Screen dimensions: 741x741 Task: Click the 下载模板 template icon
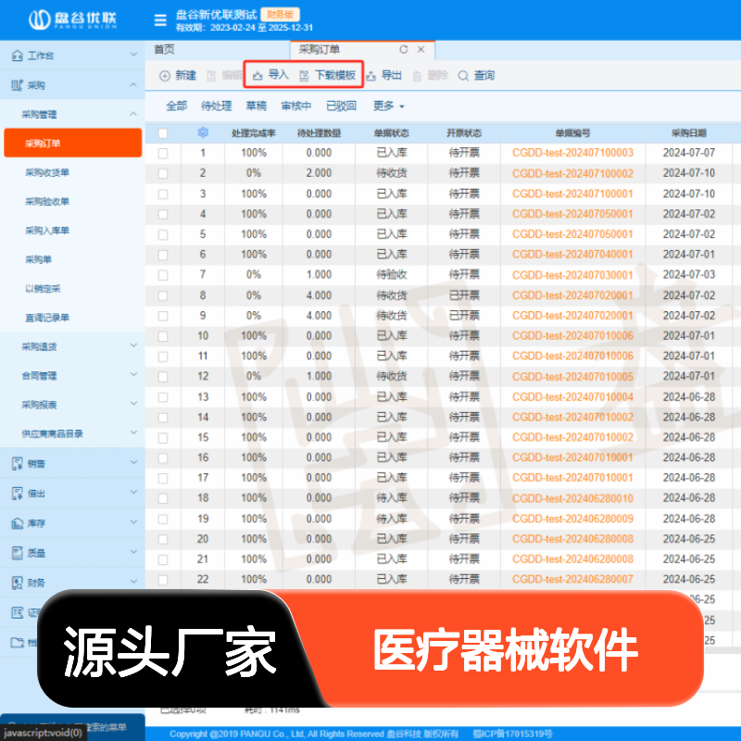point(305,76)
